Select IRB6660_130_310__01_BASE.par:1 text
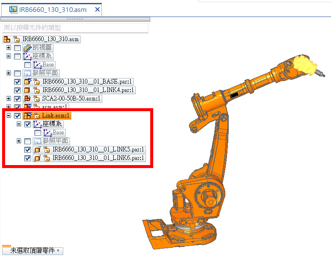Viewport: 331px width, 258px height. [x=87, y=82]
